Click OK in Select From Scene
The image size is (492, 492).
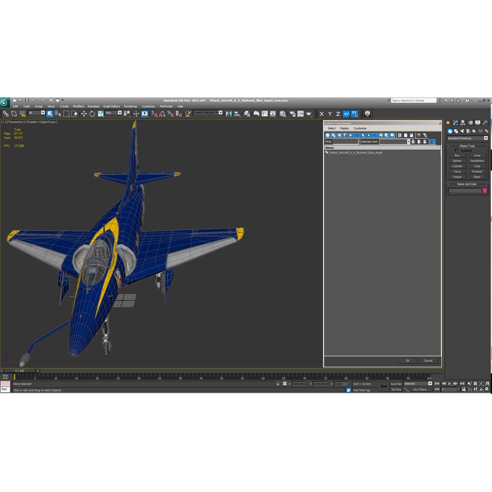click(407, 360)
